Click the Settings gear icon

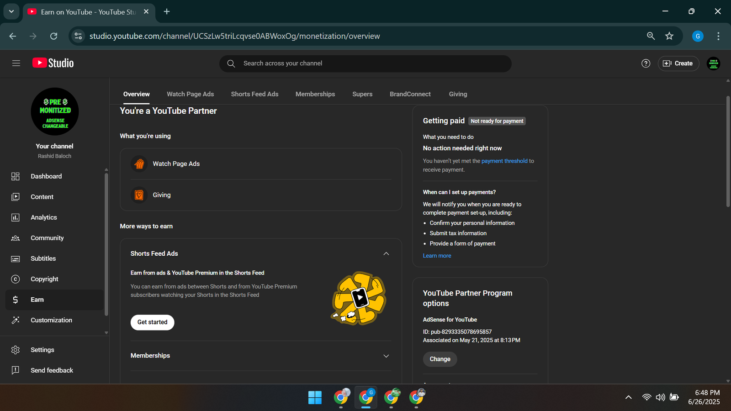point(16,350)
